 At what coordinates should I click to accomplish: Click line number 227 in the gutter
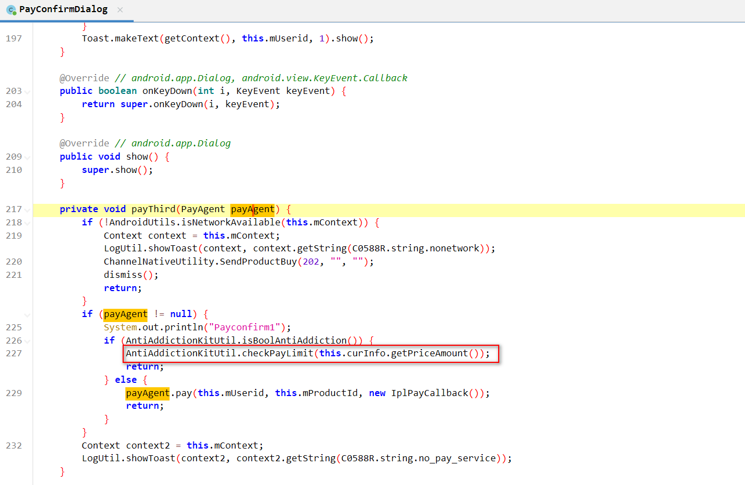pyautogui.click(x=14, y=354)
